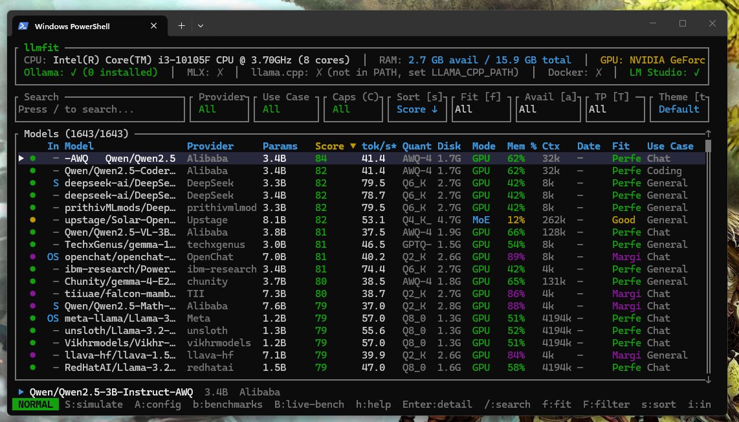
Task: Click the yellow dot for upstage/Solar-Open row
Action: (32, 219)
